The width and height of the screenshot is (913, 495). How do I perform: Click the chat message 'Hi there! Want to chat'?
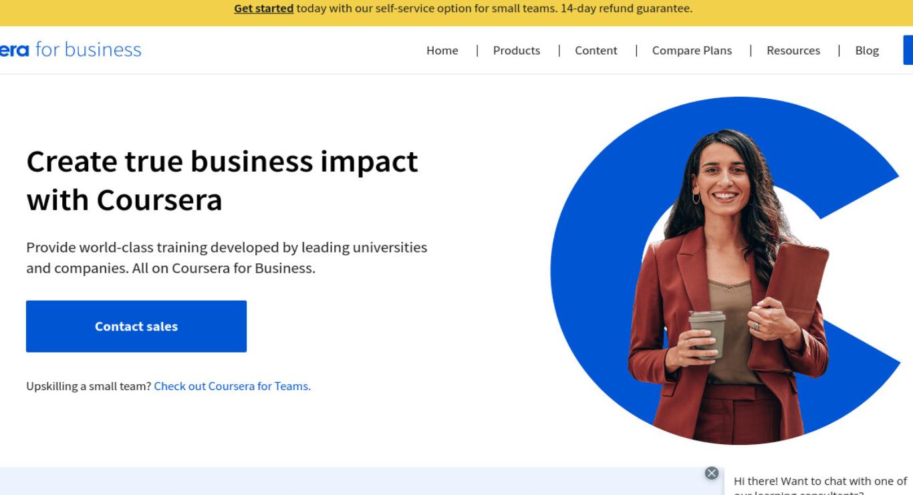coord(820,486)
